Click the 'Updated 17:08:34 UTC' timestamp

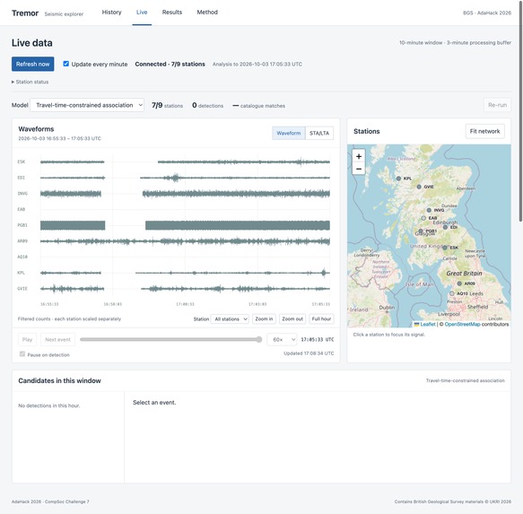309,353
